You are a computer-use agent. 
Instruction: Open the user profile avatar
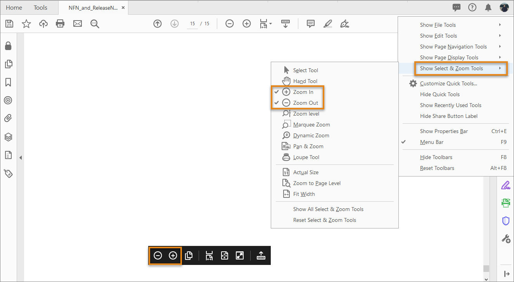504,7
